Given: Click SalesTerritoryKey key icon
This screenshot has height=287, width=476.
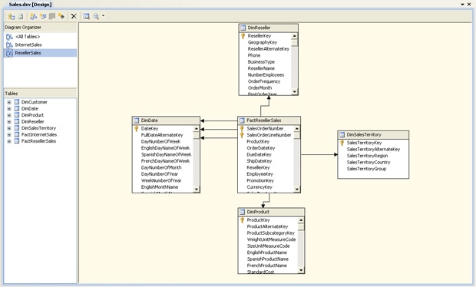Looking at the screenshot, I should [x=342, y=143].
